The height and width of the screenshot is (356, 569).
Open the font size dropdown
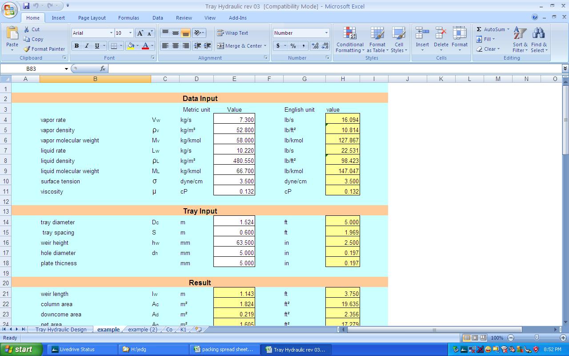tap(130, 33)
